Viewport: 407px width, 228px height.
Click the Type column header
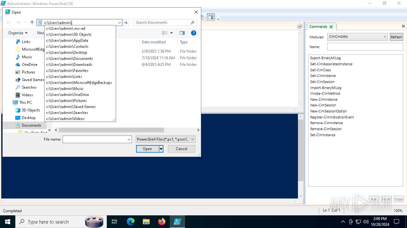184,42
